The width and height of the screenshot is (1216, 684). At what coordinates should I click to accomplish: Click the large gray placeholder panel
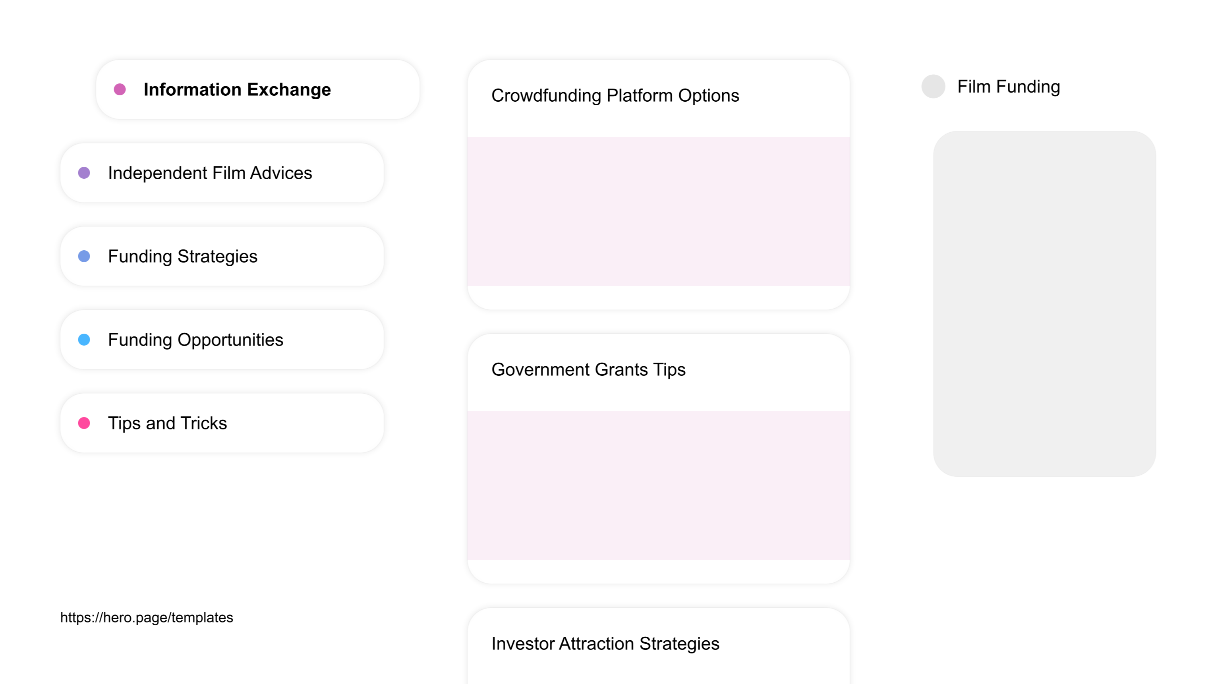click(1044, 303)
